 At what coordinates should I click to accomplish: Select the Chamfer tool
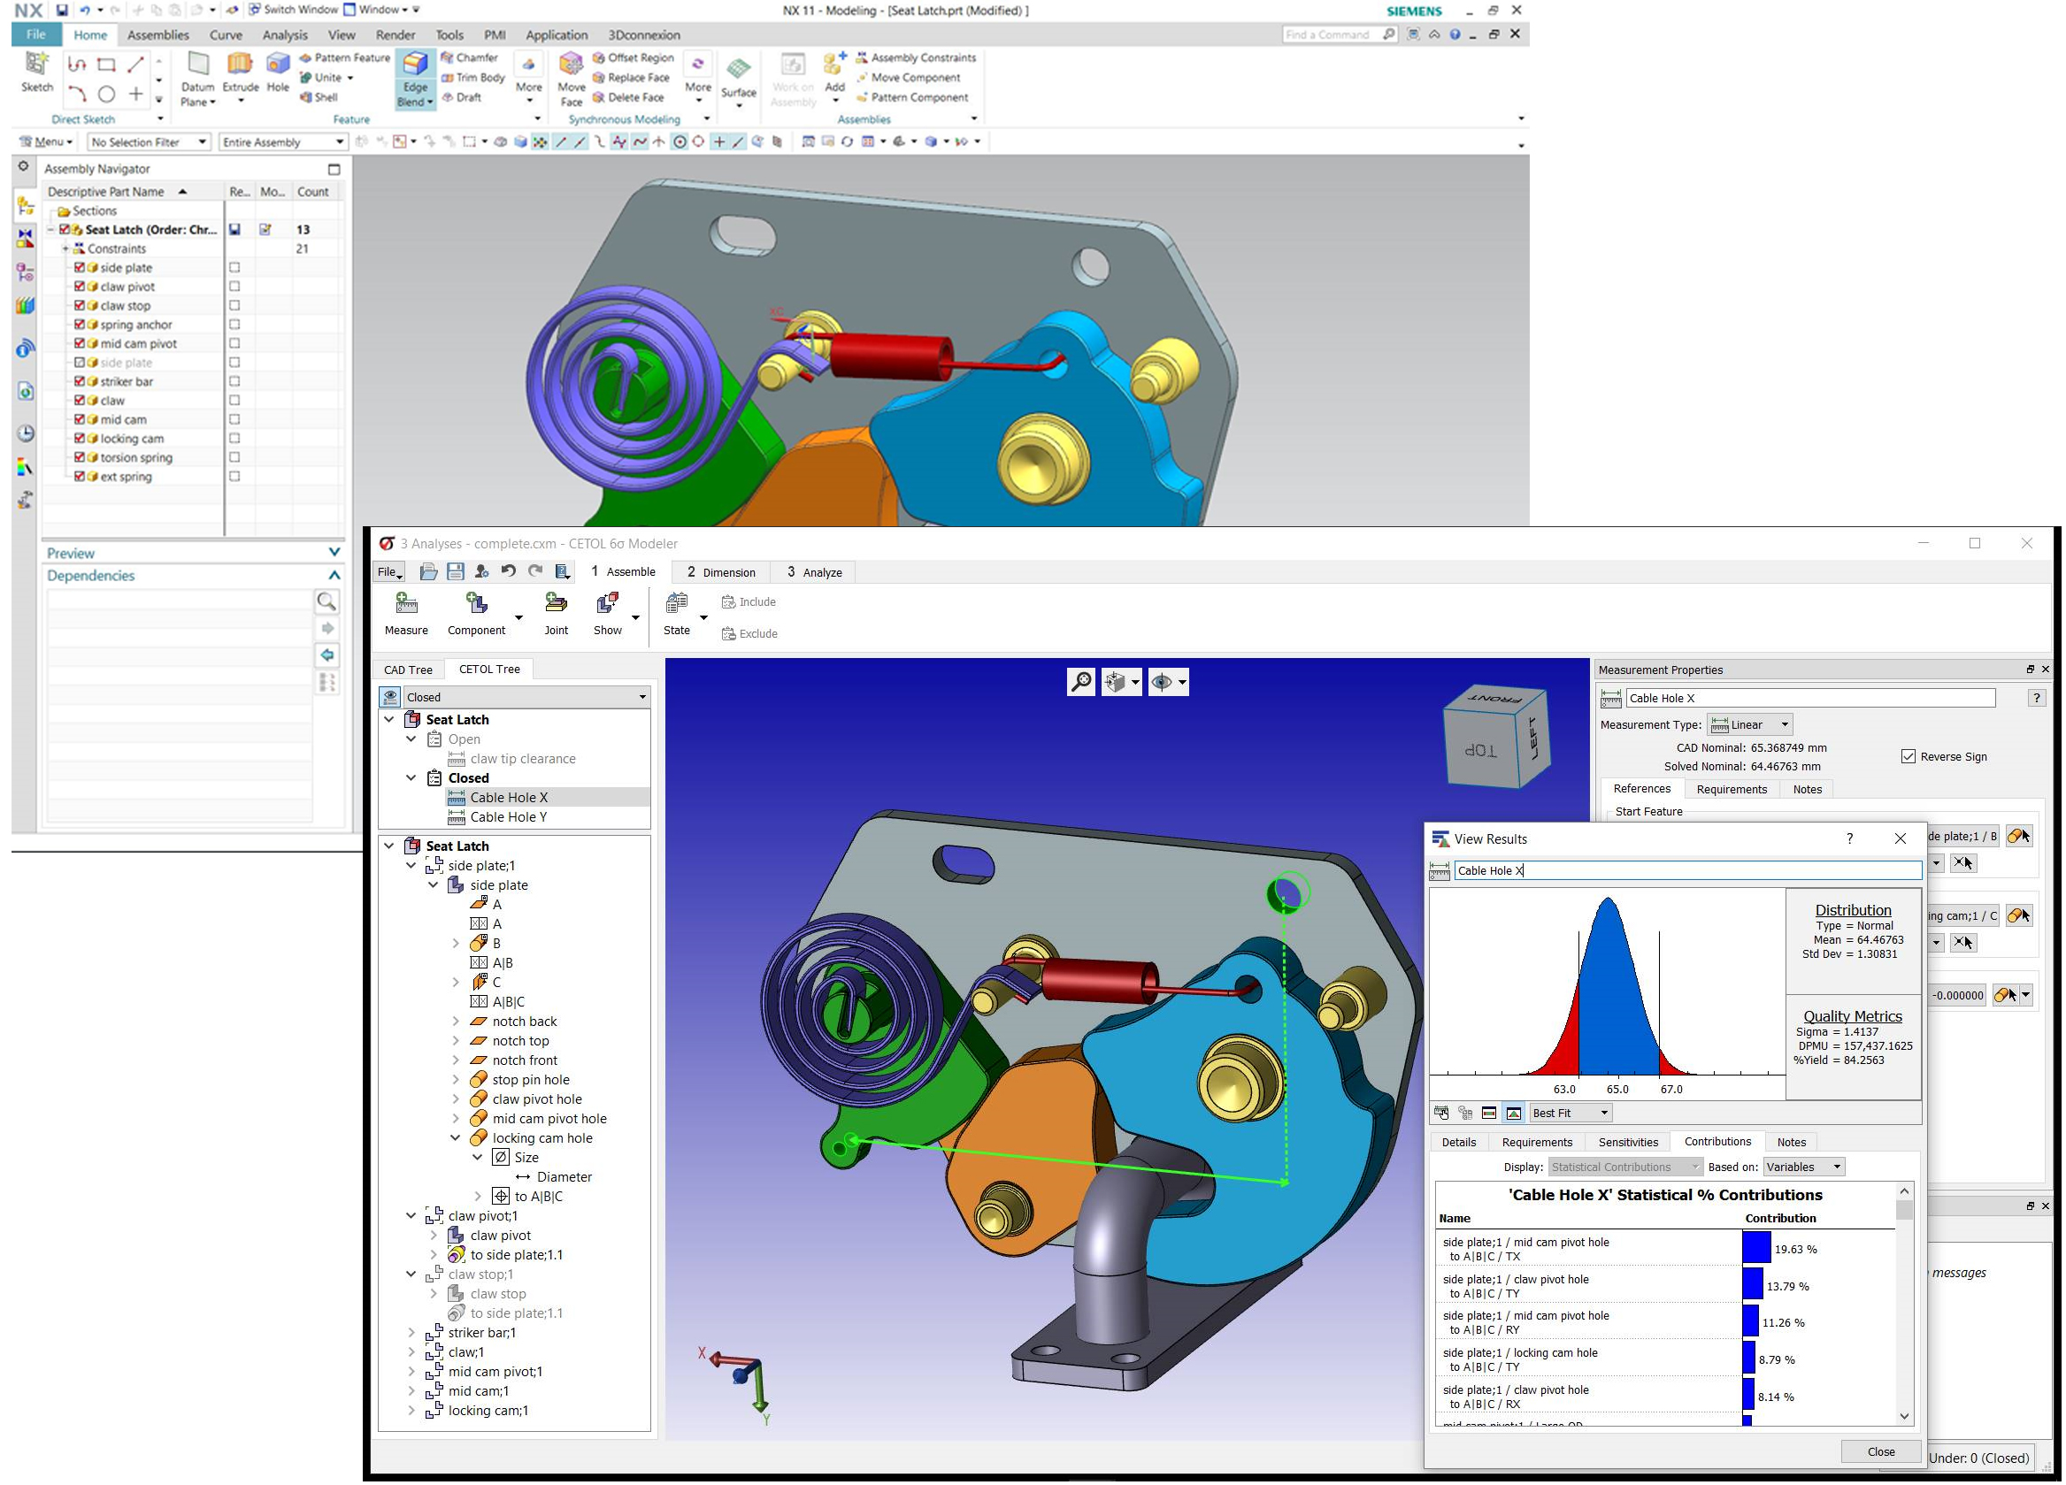pyautogui.click(x=470, y=57)
